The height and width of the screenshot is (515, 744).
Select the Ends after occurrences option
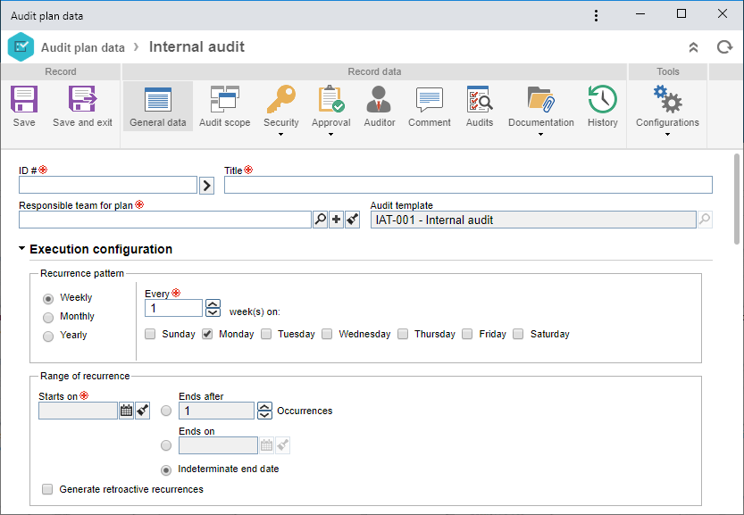pos(166,411)
